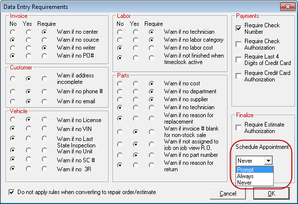This screenshot has width=298, height=204.
Task: Select 'Prompt' in the Schedule Appointment list
Action: coord(254,169)
